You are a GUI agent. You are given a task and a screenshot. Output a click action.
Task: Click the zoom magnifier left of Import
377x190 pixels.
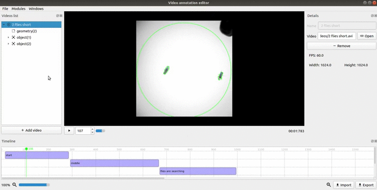pos(328,185)
